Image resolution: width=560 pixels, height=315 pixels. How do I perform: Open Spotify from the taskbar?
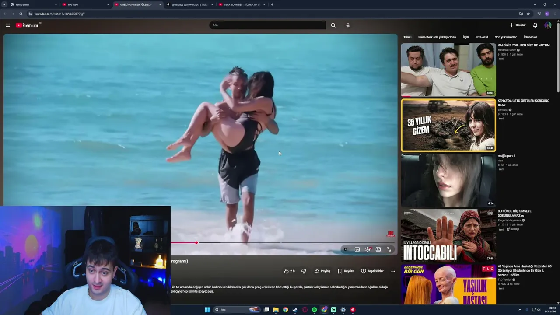click(314, 310)
